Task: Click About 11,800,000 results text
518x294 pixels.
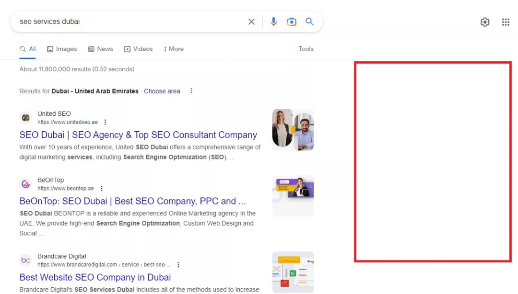Action: coord(77,69)
